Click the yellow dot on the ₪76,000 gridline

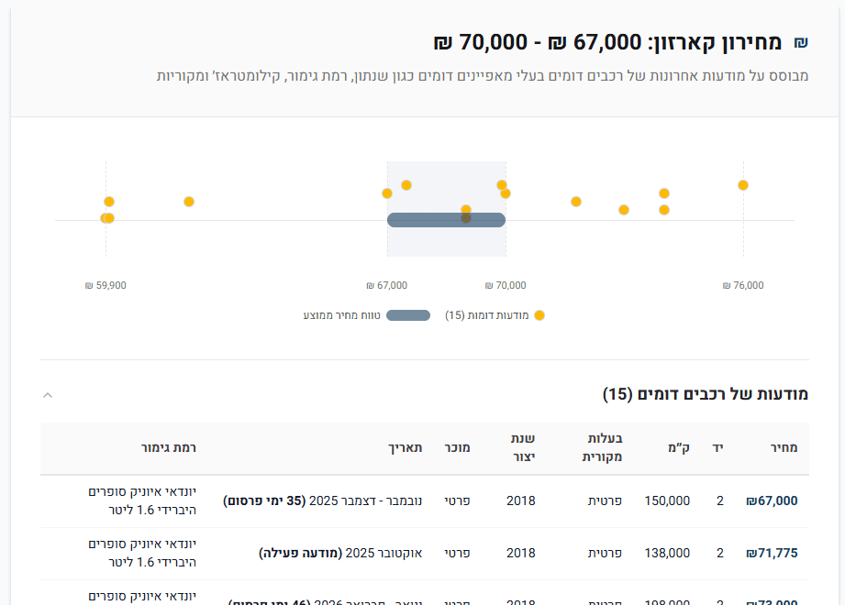743,185
